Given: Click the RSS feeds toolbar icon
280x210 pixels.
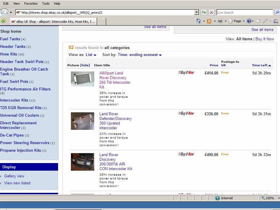Looking at the screenshot, I should pos(209,21).
